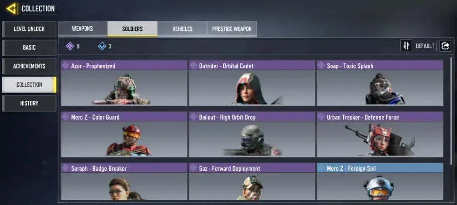The width and height of the screenshot is (457, 205).
Task: Open the Default sort dropdown
Action: [x=425, y=46]
